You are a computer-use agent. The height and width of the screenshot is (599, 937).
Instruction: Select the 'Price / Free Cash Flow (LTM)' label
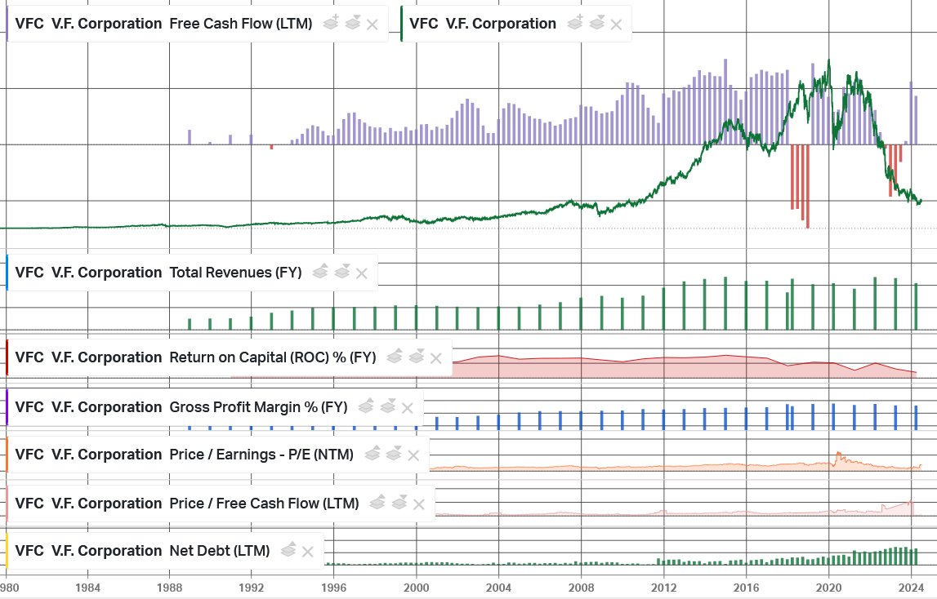click(x=264, y=504)
